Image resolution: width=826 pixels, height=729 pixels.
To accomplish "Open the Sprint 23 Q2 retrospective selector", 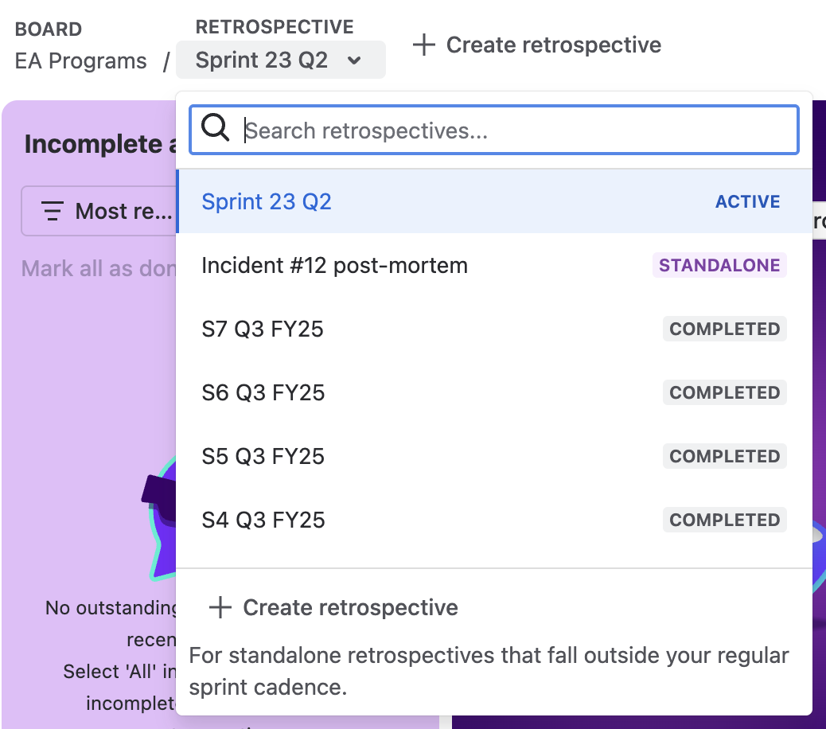I will pyautogui.click(x=281, y=60).
